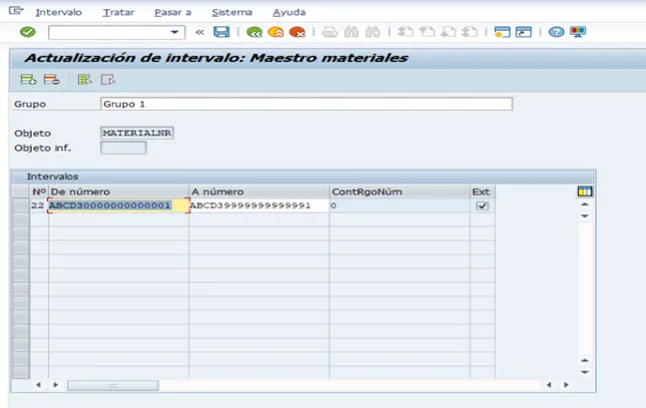
Task: Open the Sistema menu
Action: 232,12
